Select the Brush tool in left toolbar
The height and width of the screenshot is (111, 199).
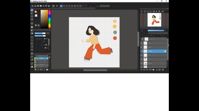coord(32,10)
